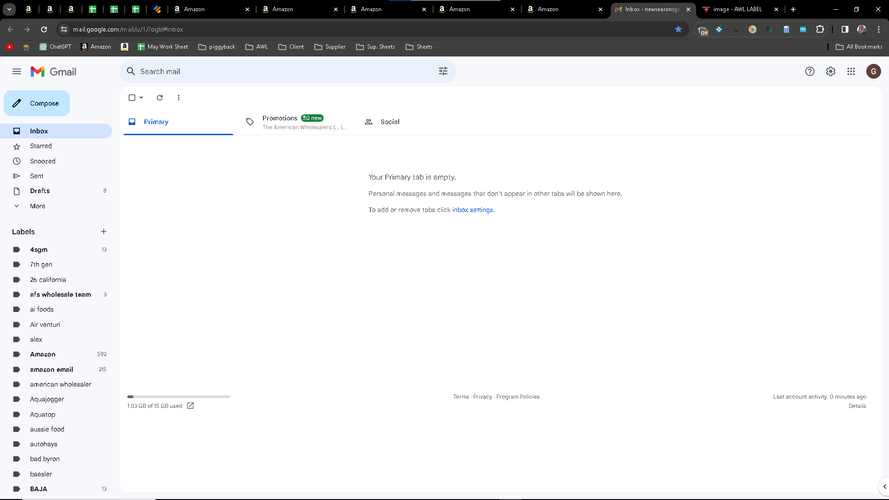
Task: Open the Google apps grid
Action: [x=851, y=71]
